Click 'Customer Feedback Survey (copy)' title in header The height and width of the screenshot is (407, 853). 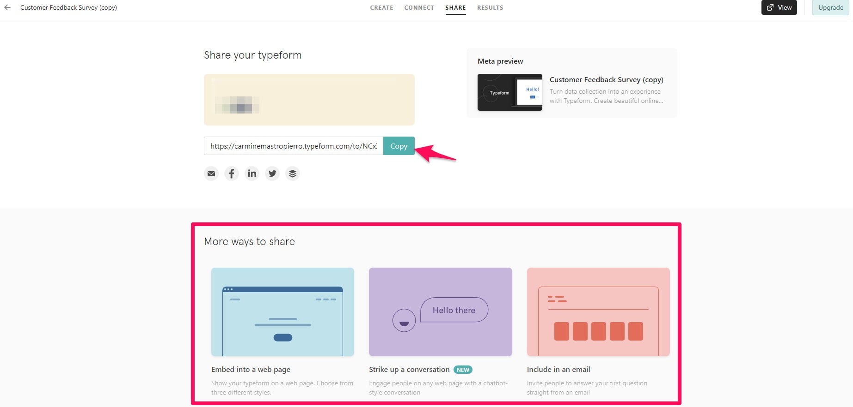pos(68,7)
